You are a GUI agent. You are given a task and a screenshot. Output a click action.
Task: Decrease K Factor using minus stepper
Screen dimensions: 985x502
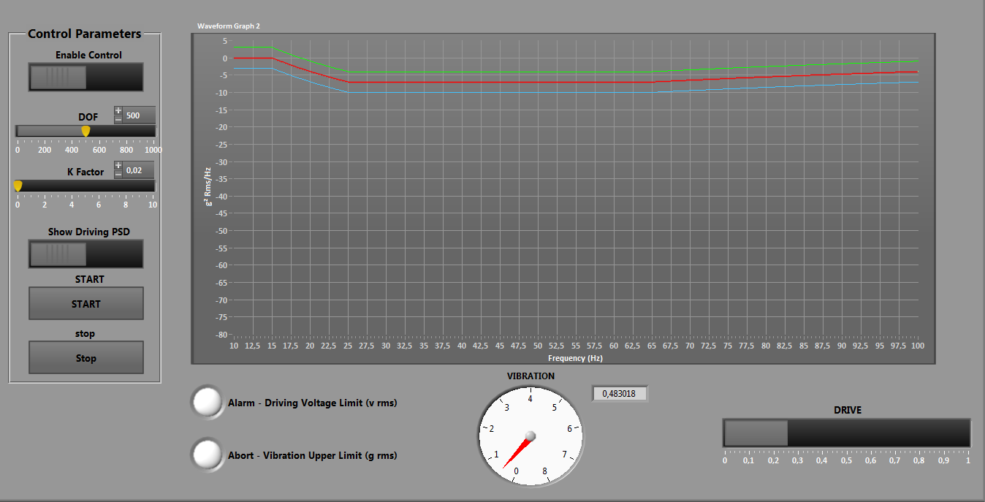pyautogui.click(x=118, y=174)
